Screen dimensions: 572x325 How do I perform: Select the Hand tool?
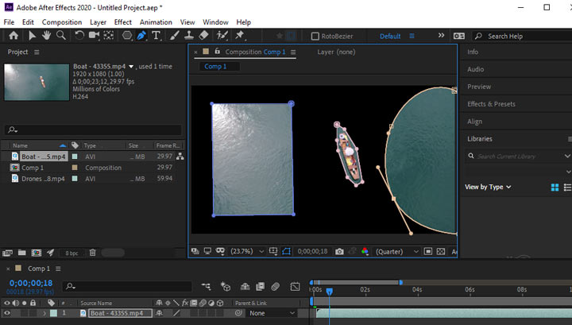pyautogui.click(x=47, y=36)
